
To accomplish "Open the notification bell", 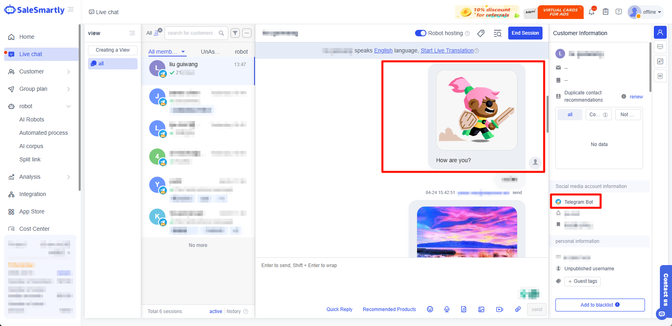I will point(591,12).
